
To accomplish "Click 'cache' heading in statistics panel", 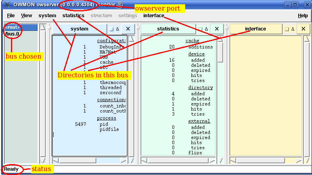I will click(x=192, y=41).
